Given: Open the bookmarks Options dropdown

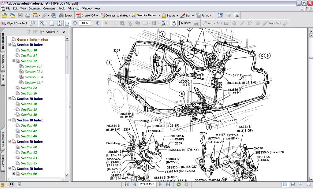Looking at the screenshot, I should (x=52, y=32).
